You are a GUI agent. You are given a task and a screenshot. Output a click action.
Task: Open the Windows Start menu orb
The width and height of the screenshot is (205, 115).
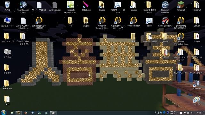tap(4, 113)
